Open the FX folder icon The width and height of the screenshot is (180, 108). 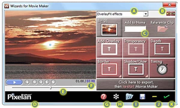coord(129,96)
